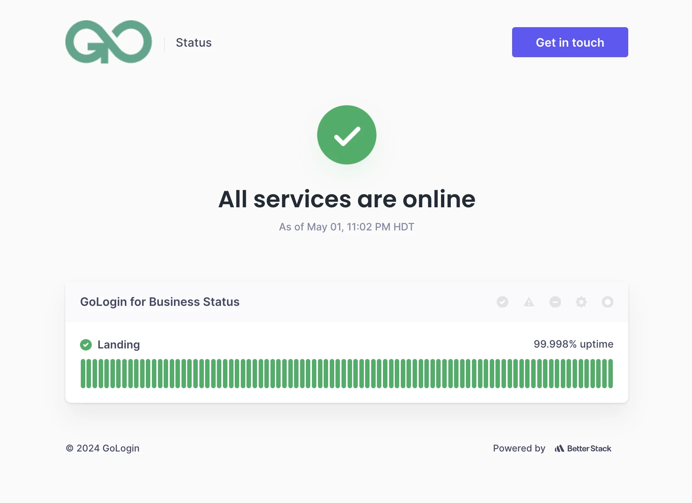
Task: Click the GoLogin infinity logo
Action: (108, 42)
